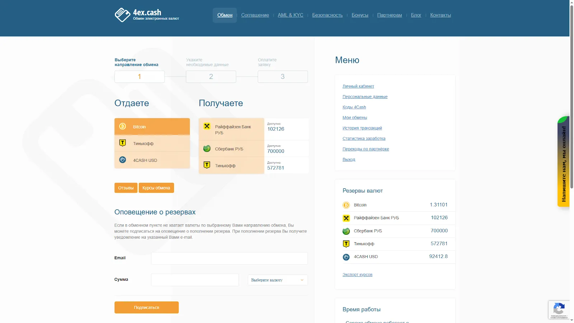Click the Курсы обмена button
This screenshot has height=323, width=574.
156,188
